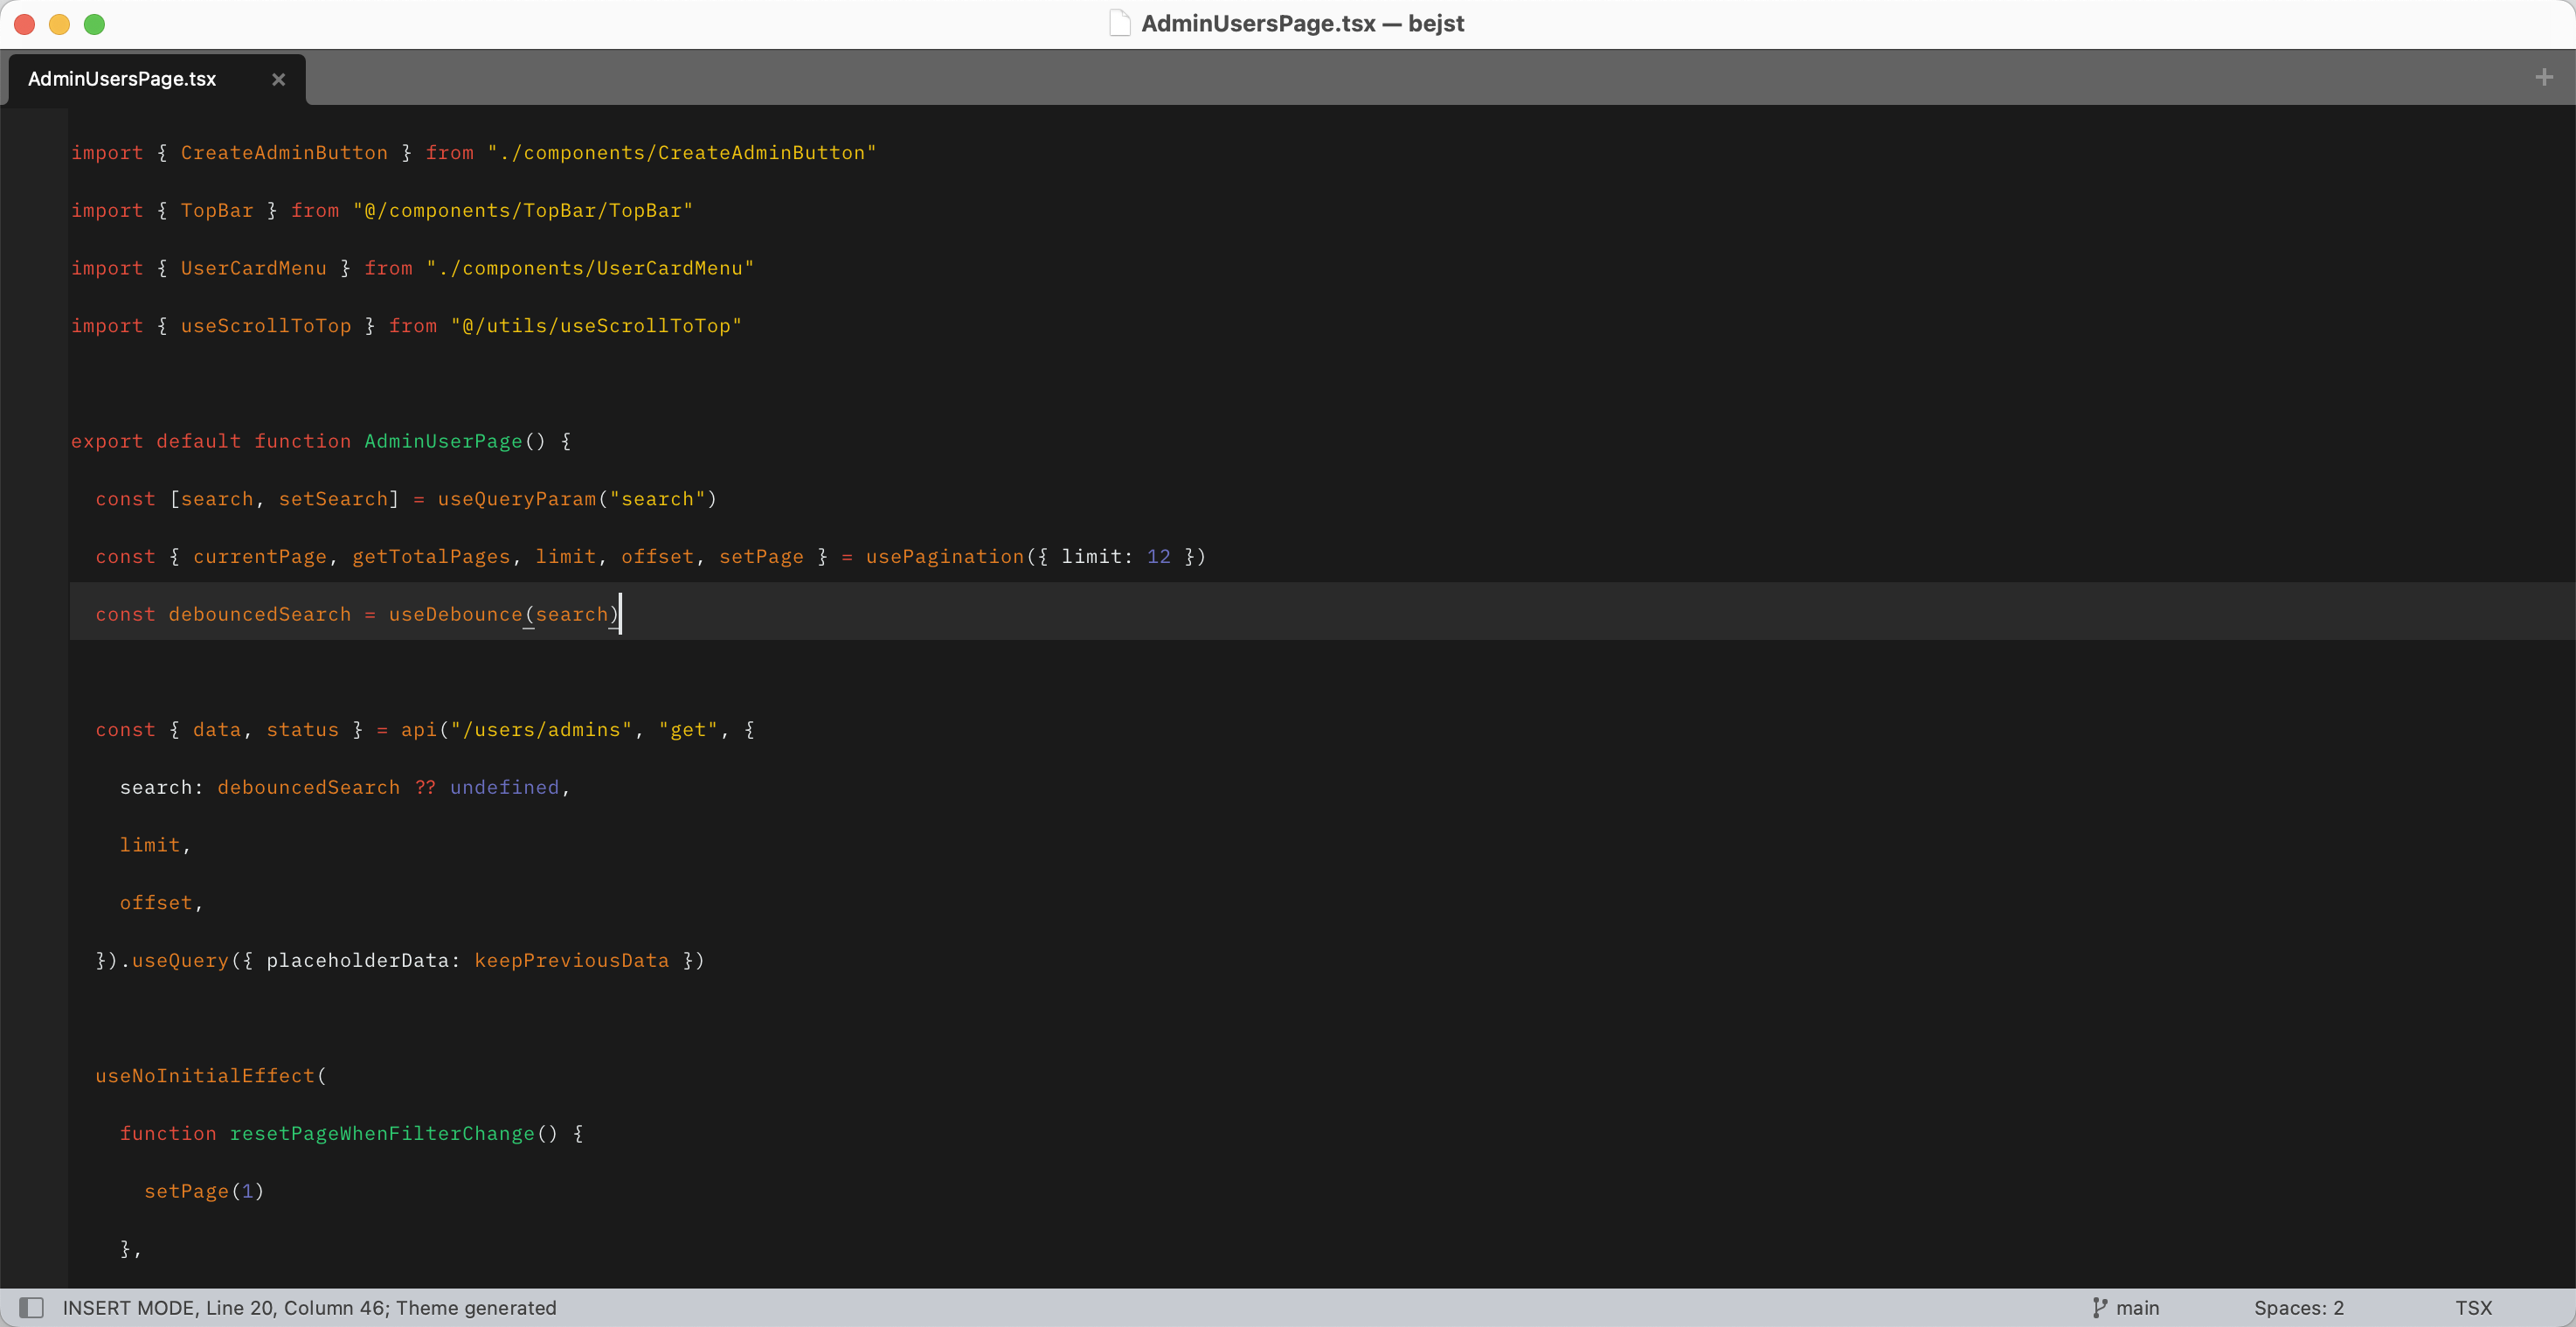Click the "/users/admins" string
Viewport: 2576px width, 1327px height.
coord(541,731)
